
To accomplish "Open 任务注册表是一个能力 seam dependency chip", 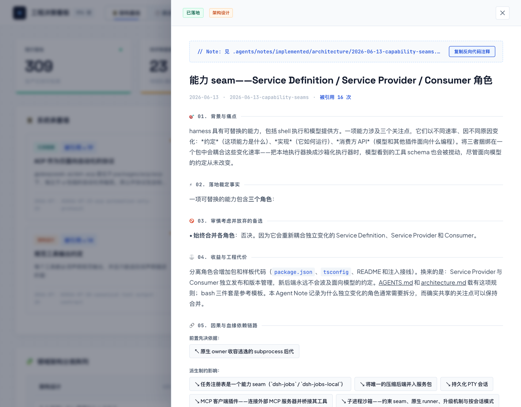I will point(270,384).
